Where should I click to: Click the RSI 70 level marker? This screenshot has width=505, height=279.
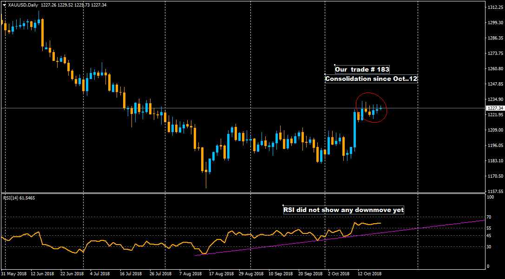click(x=489, y=217)
